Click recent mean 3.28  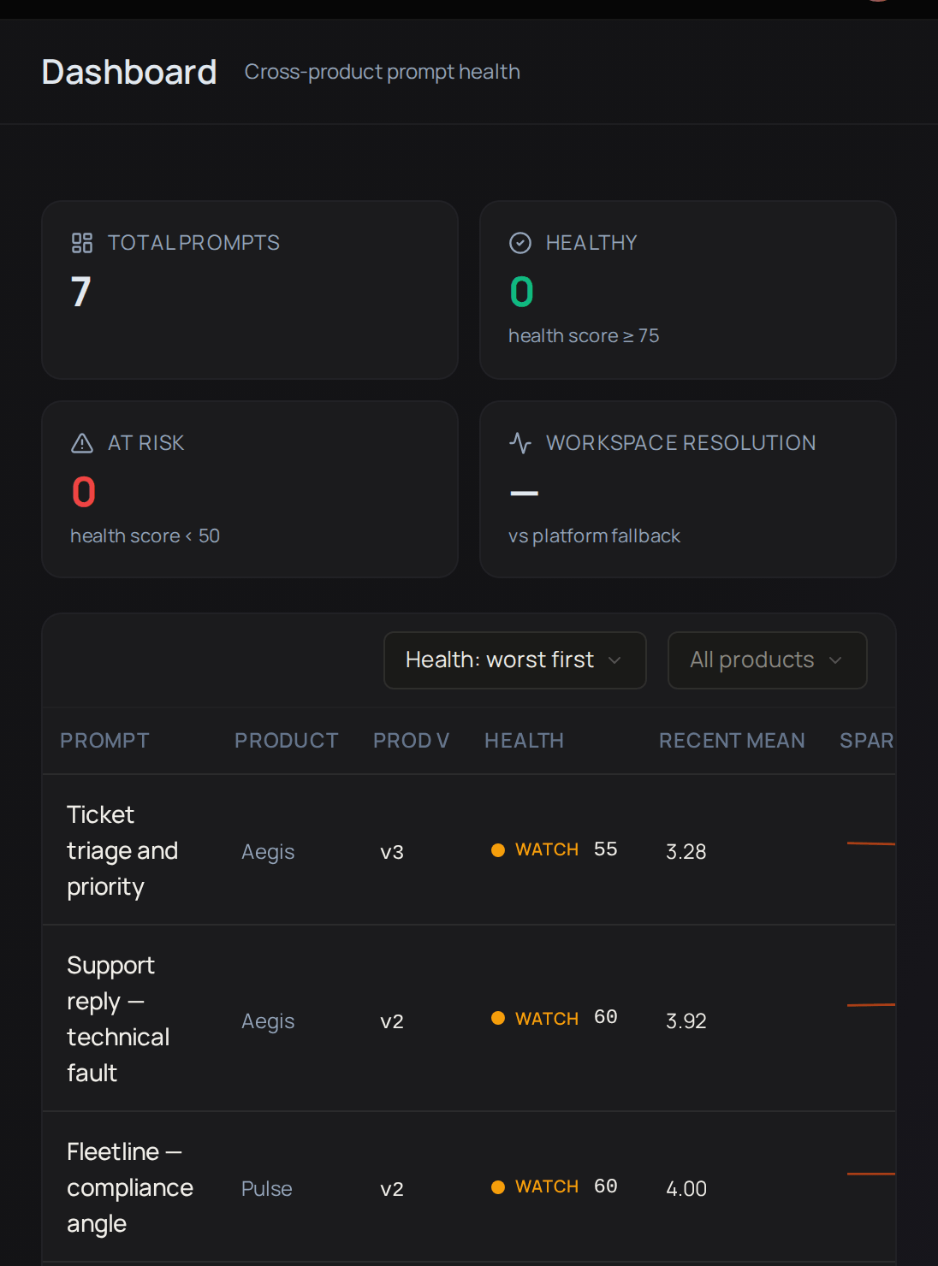(686, 852)
